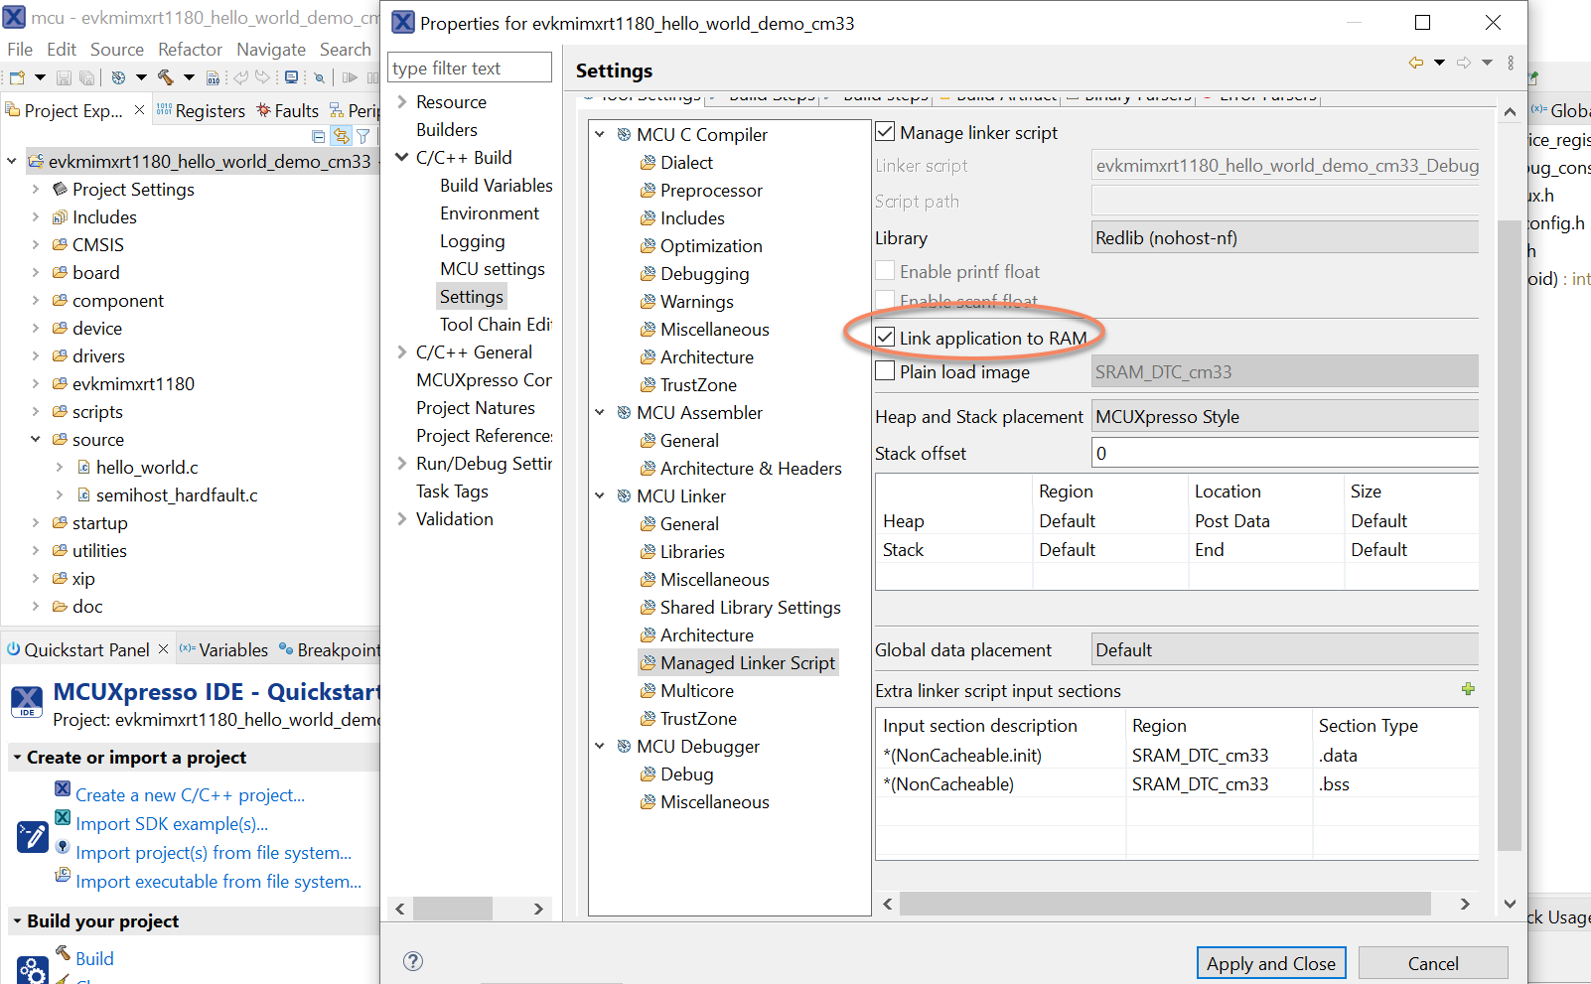Switch to the Registers tab
The image size is (1591, 984).
pos(202,110)
